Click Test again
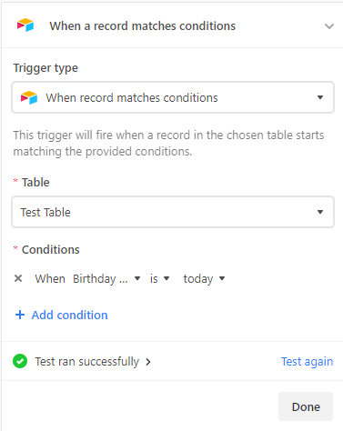The height and width of the screenshot is (431, 343). (x=307, y=361)
